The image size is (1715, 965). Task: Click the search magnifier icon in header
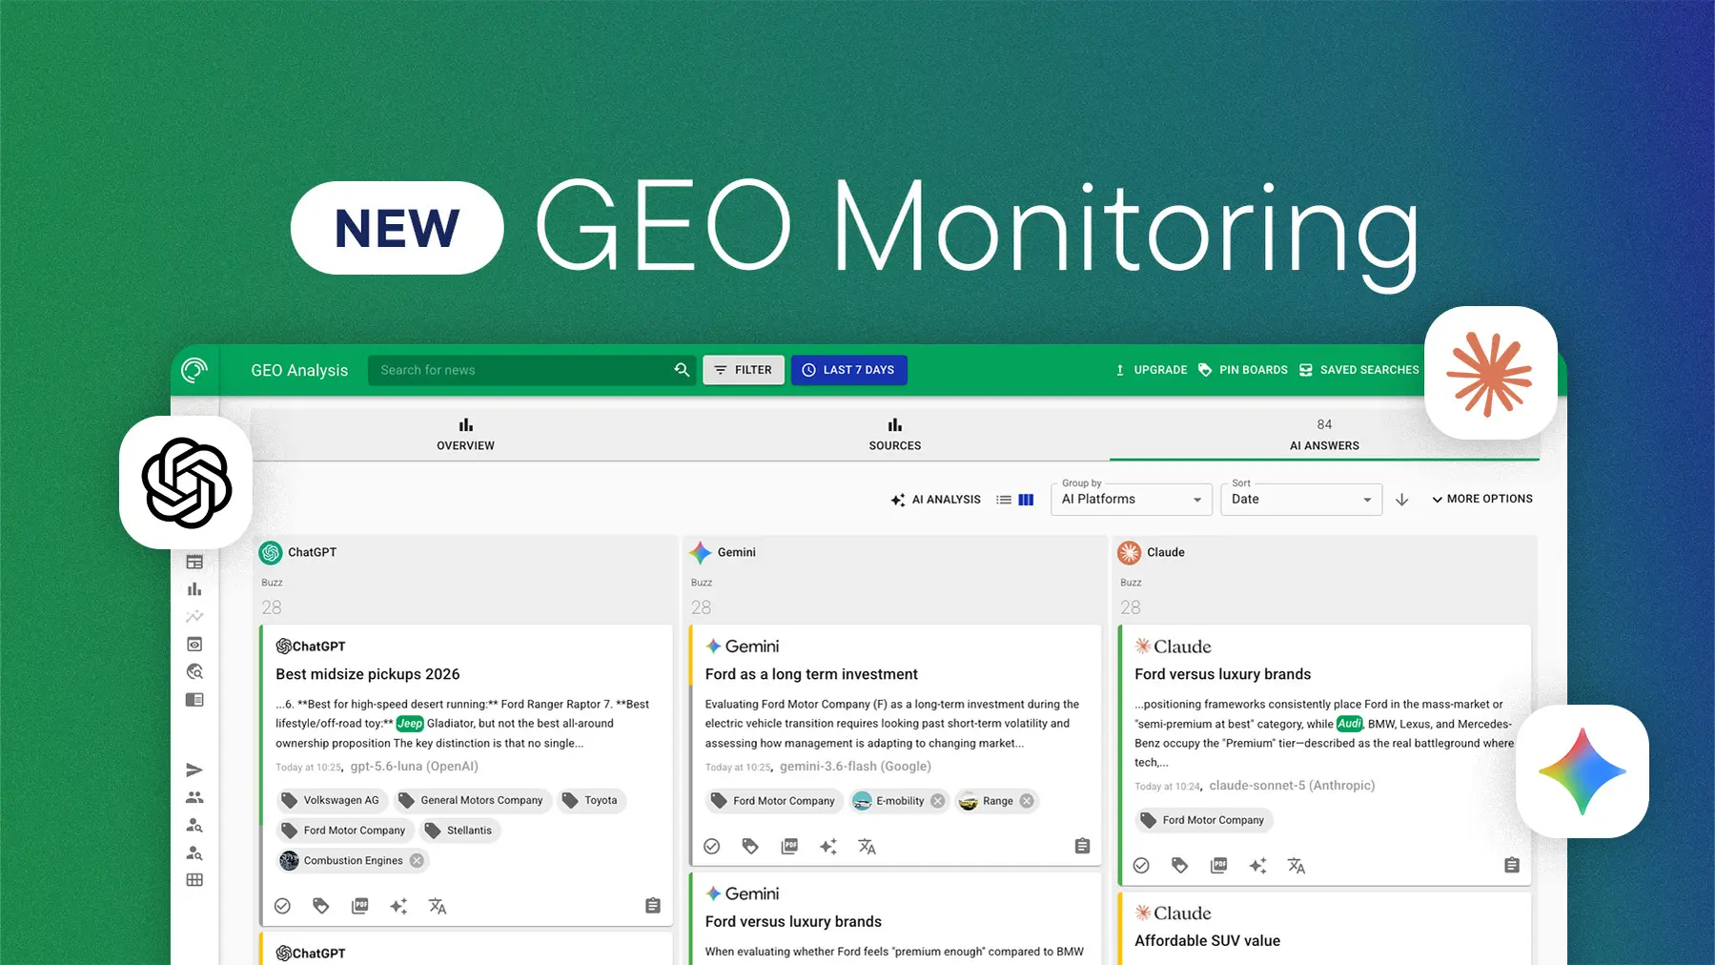682,370
